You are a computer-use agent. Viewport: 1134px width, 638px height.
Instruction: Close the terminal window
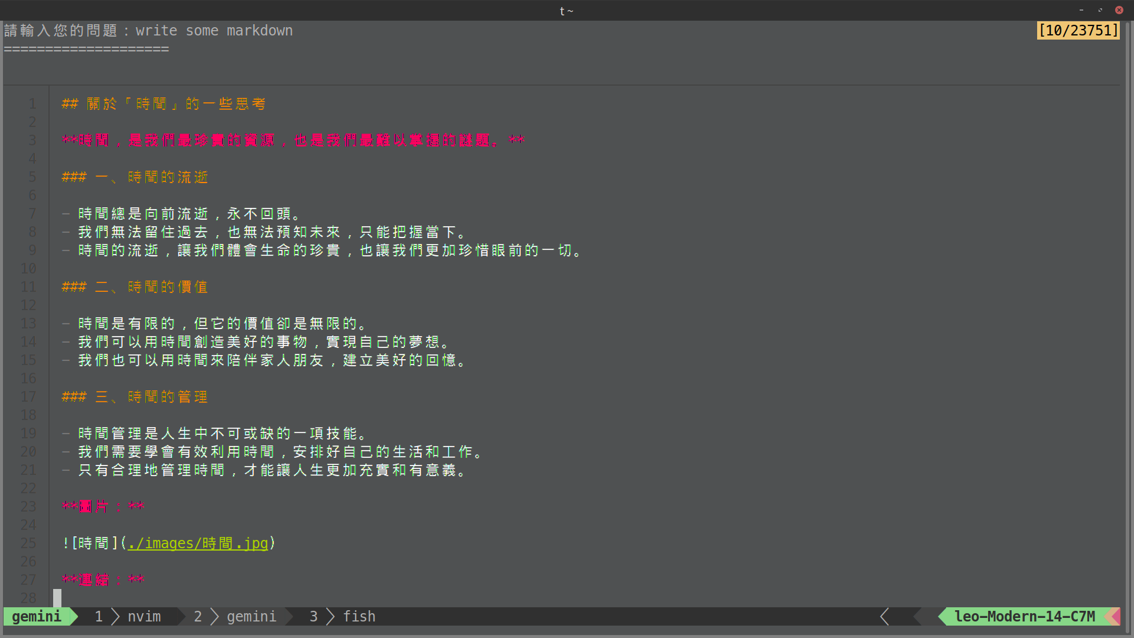[1119, 10]
